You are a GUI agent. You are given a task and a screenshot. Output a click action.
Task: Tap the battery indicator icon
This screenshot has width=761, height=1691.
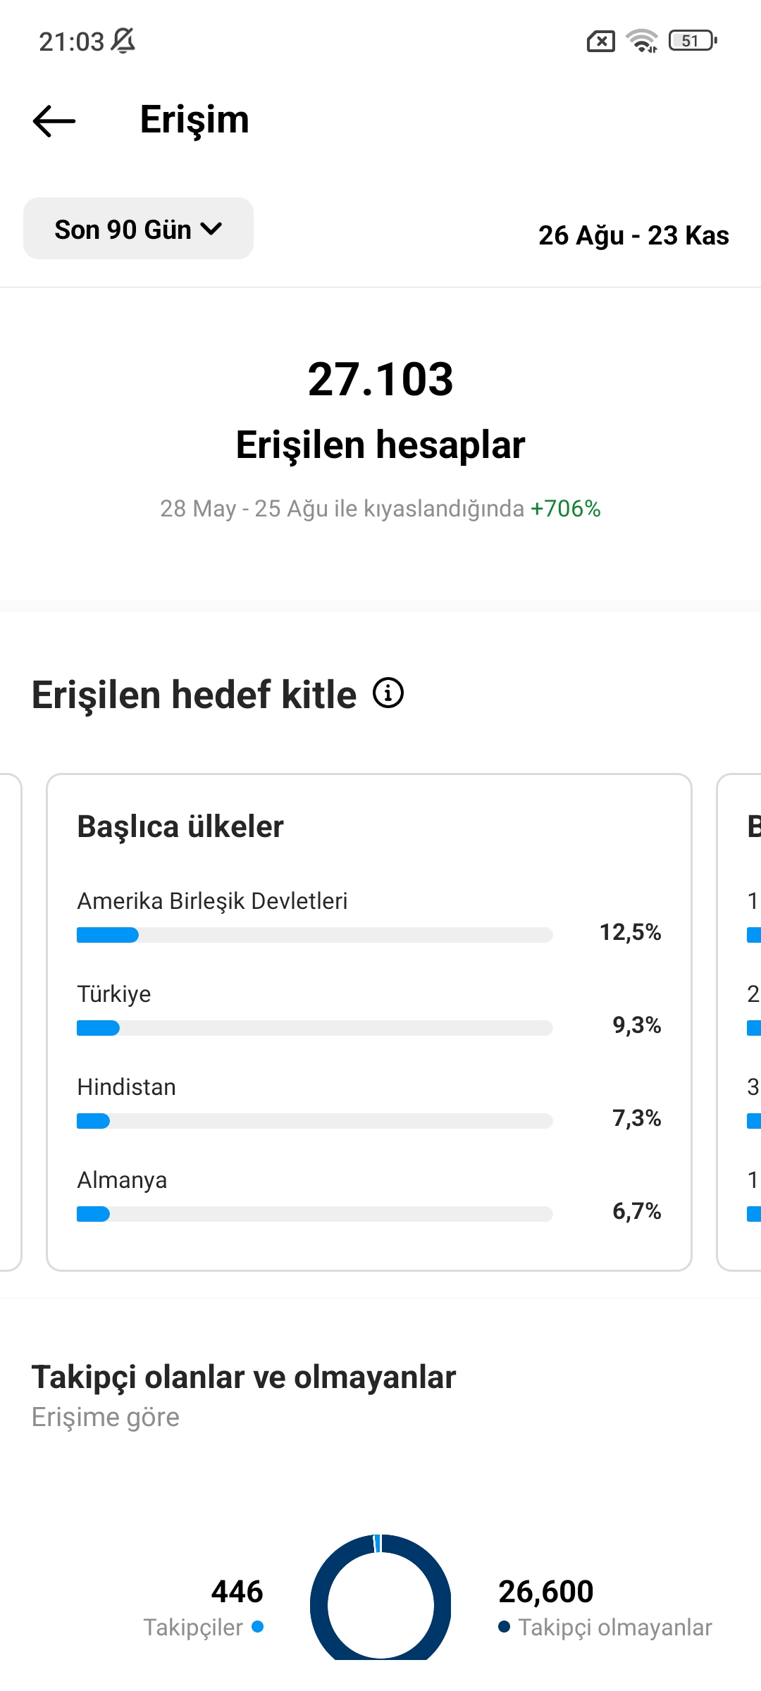(x=693, y=41)
